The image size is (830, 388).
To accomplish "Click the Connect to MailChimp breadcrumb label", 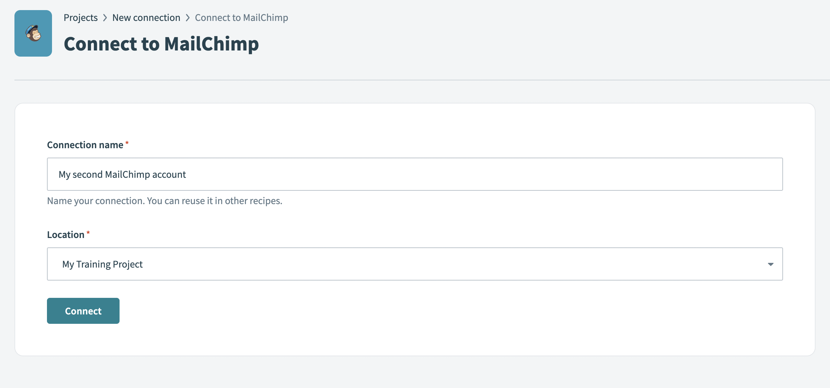I will coord(241,17).
